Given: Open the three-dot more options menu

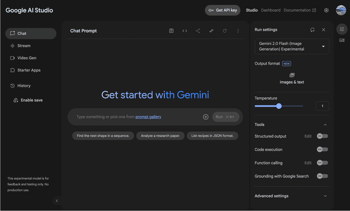Looking at the screenshot, I should click(238, 31).
